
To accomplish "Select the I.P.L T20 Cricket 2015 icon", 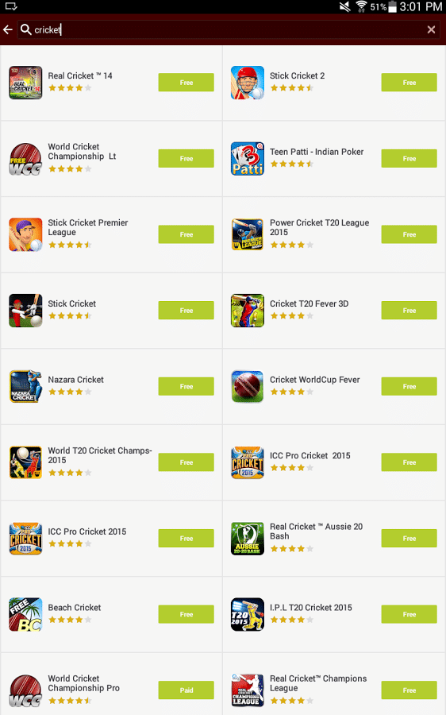I will pyautogui.click(x=248, y=614).
